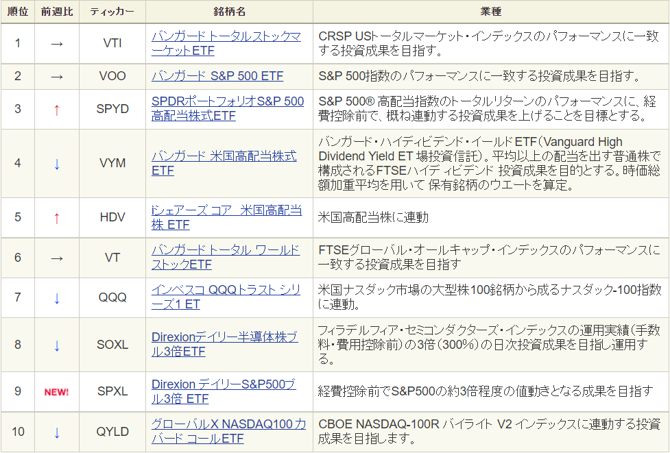Click the CRSP USトータルマーケット description
The height and width of the screenshot is (453, 670).
[489, 44]
